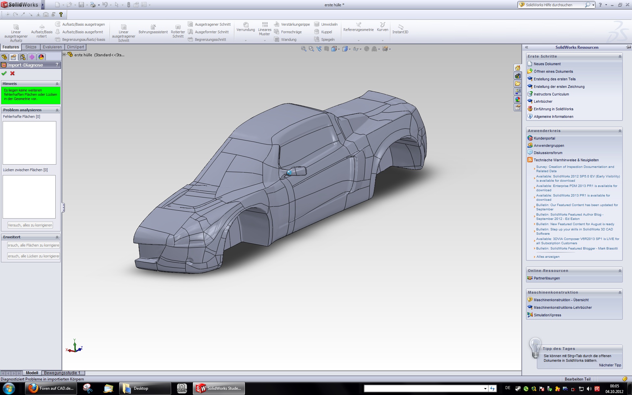
Task: Collapse the Erweitert section
Action: (x=57, y=237)
